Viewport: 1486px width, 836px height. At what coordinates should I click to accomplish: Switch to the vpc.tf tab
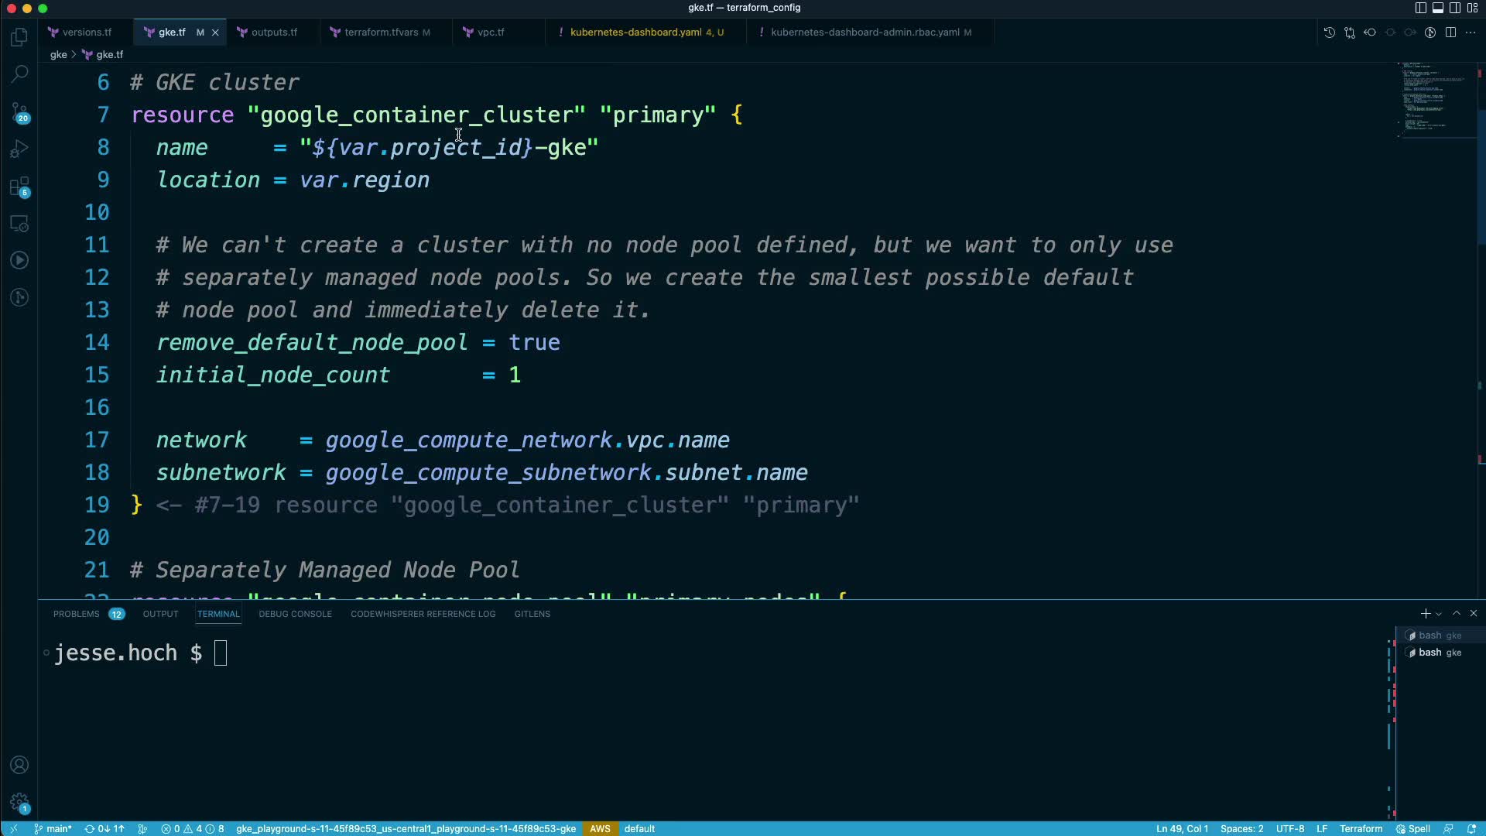click(490, 33)
